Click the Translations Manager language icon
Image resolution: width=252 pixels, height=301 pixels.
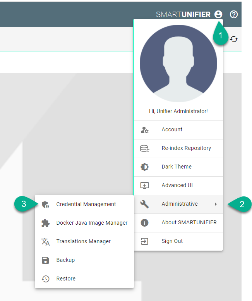(46, 242)
